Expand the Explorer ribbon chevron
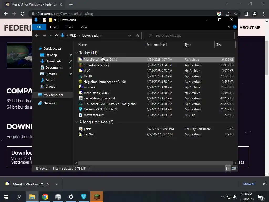The height and width of the screenshot is (202, 269). [229, 27]
